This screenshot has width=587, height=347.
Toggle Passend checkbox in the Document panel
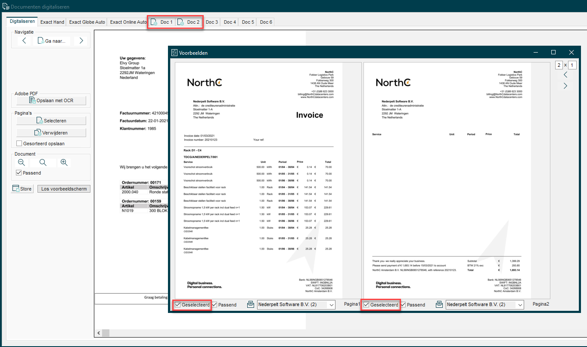pyautogui.click(x=19, y=173)
